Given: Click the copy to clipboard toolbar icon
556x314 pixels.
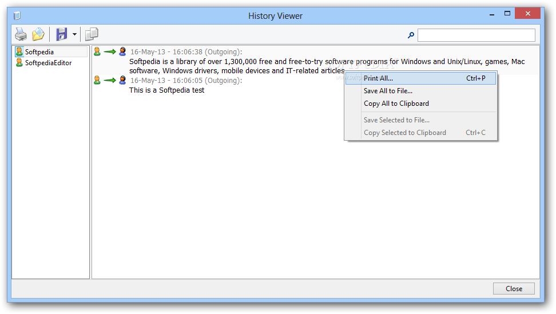Looking at the screenshot, I should [92, 34].
